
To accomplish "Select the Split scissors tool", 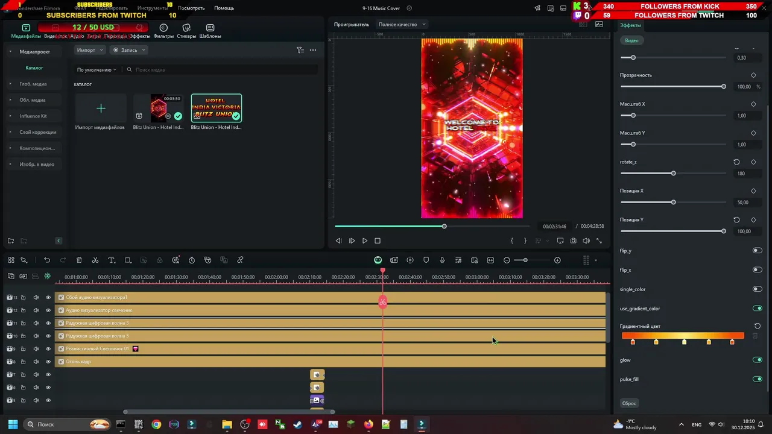I will (95, 260).
